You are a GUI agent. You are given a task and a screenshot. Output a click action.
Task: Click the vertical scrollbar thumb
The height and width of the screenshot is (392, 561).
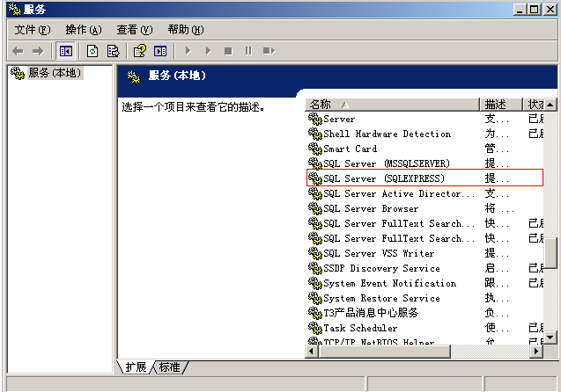(550, 253)
